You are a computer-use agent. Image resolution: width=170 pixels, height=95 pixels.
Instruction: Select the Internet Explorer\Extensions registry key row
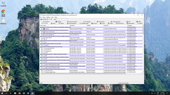pos(91,69)
